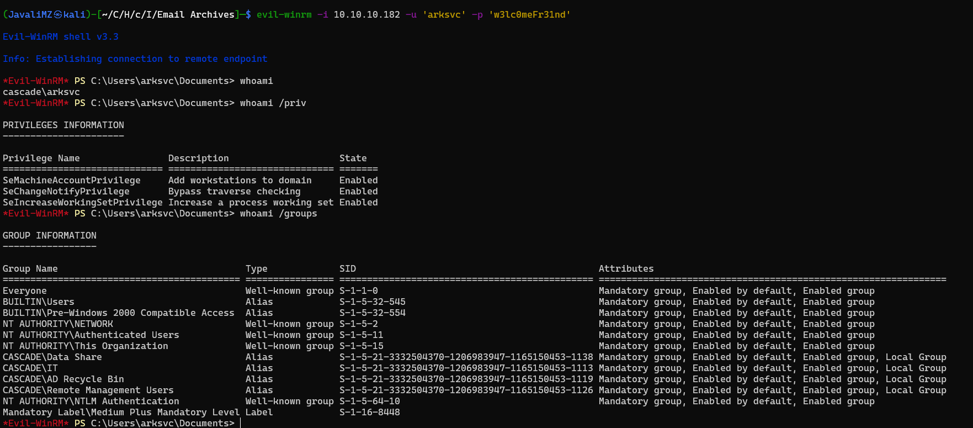This screenshot has height=428, width=973.
Task: Click the Attributes column header
Action: coord(626,268)
